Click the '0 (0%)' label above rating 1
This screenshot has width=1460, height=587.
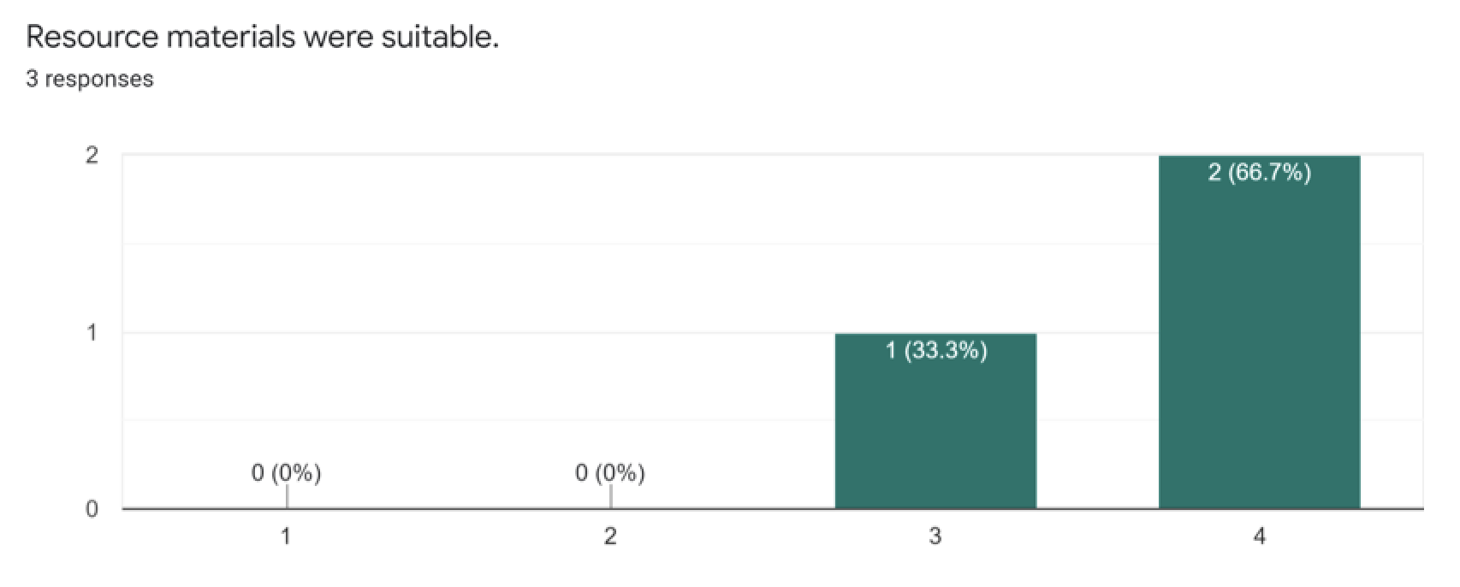point(286,472)
